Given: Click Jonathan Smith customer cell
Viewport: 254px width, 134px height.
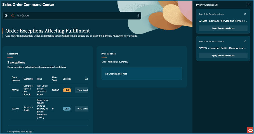Looking at the screenshot, I should (28, 109).
